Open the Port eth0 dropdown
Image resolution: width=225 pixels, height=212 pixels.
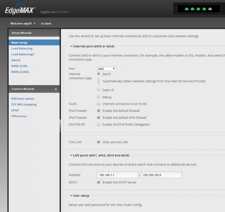click(x=107, y=69)
